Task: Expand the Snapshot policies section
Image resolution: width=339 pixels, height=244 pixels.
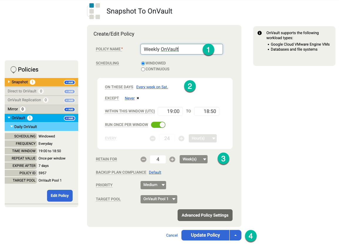Action: (9, 82)
